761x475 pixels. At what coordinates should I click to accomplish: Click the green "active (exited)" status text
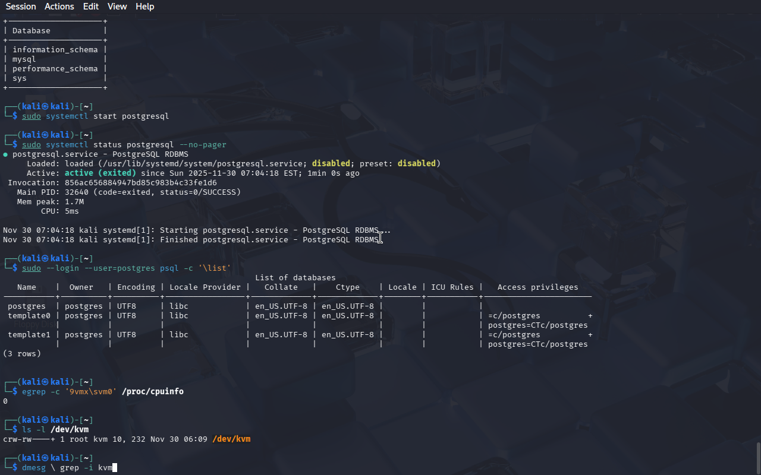(100, 173)
